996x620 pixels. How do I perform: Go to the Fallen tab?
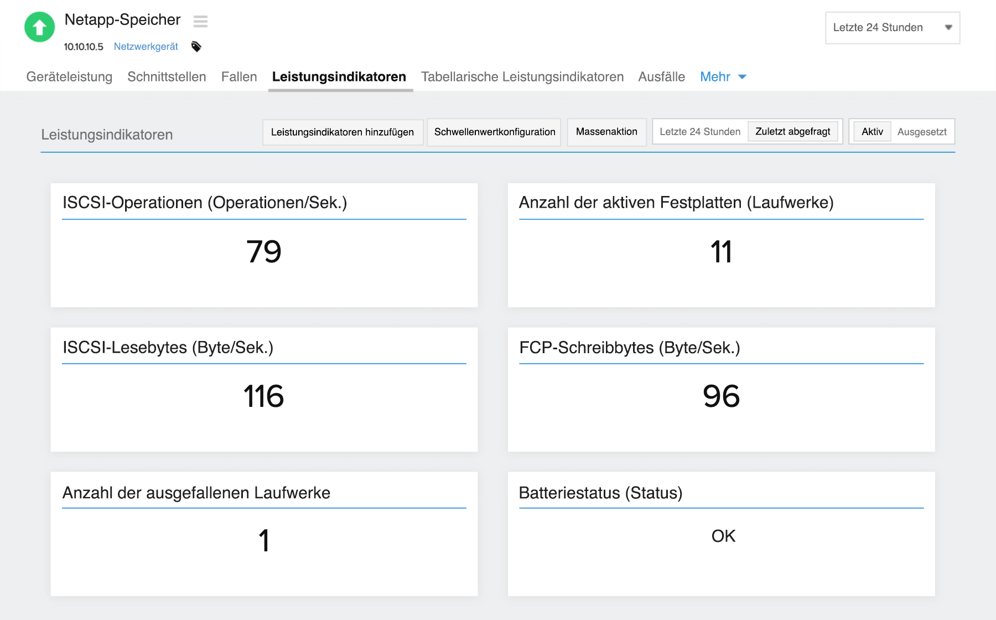click(x=239, y=77)
